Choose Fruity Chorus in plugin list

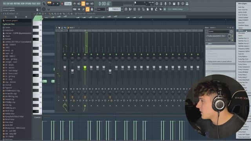[x=242, y=64]
